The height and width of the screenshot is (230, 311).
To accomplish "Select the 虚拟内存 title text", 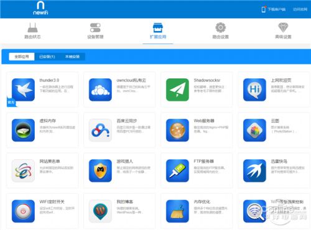I will (x=48, y=121).
